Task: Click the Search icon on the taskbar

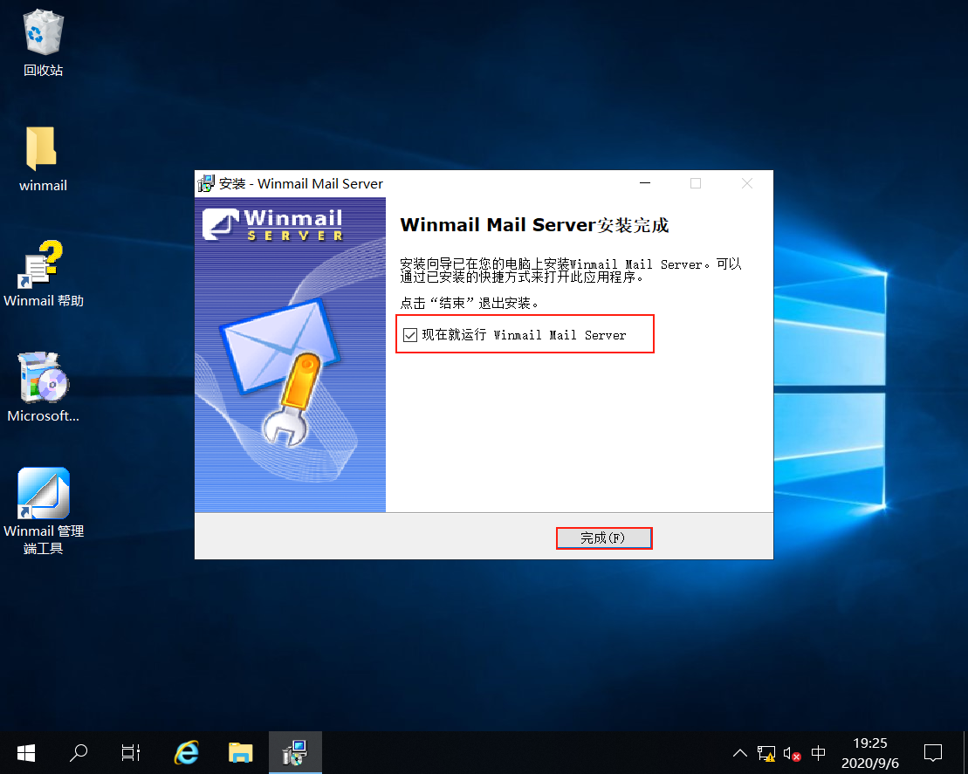Action: click(78, 752)
